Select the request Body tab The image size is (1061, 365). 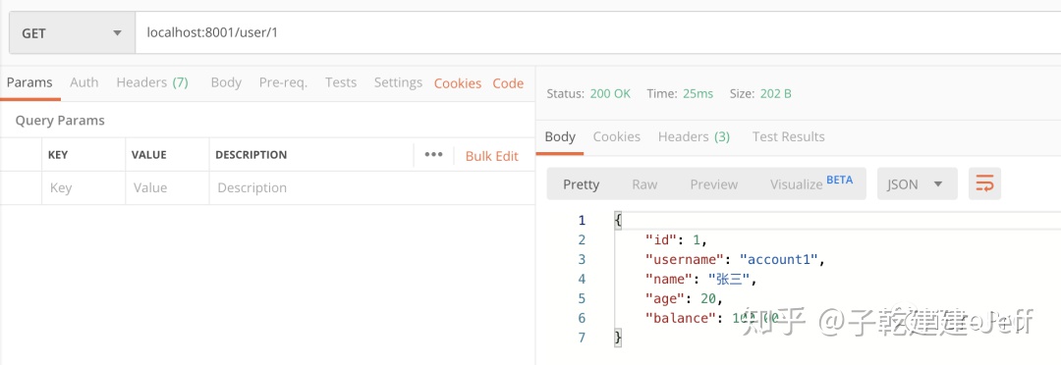tap(226, 82)
